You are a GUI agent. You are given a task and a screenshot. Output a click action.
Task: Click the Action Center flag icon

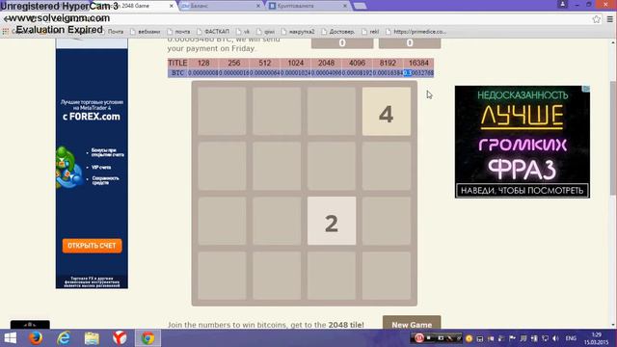click(512, 338)
